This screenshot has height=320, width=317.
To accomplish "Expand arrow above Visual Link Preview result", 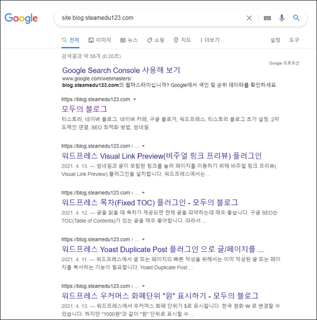I will tap(143, 146).
